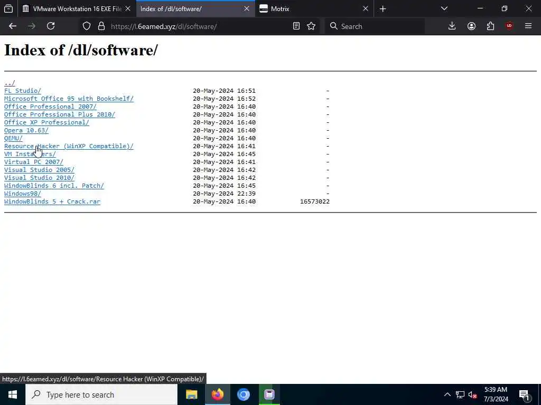541x405 pixels.
Task: Open the FL Studio/ folder
Action: pos(22,91)
